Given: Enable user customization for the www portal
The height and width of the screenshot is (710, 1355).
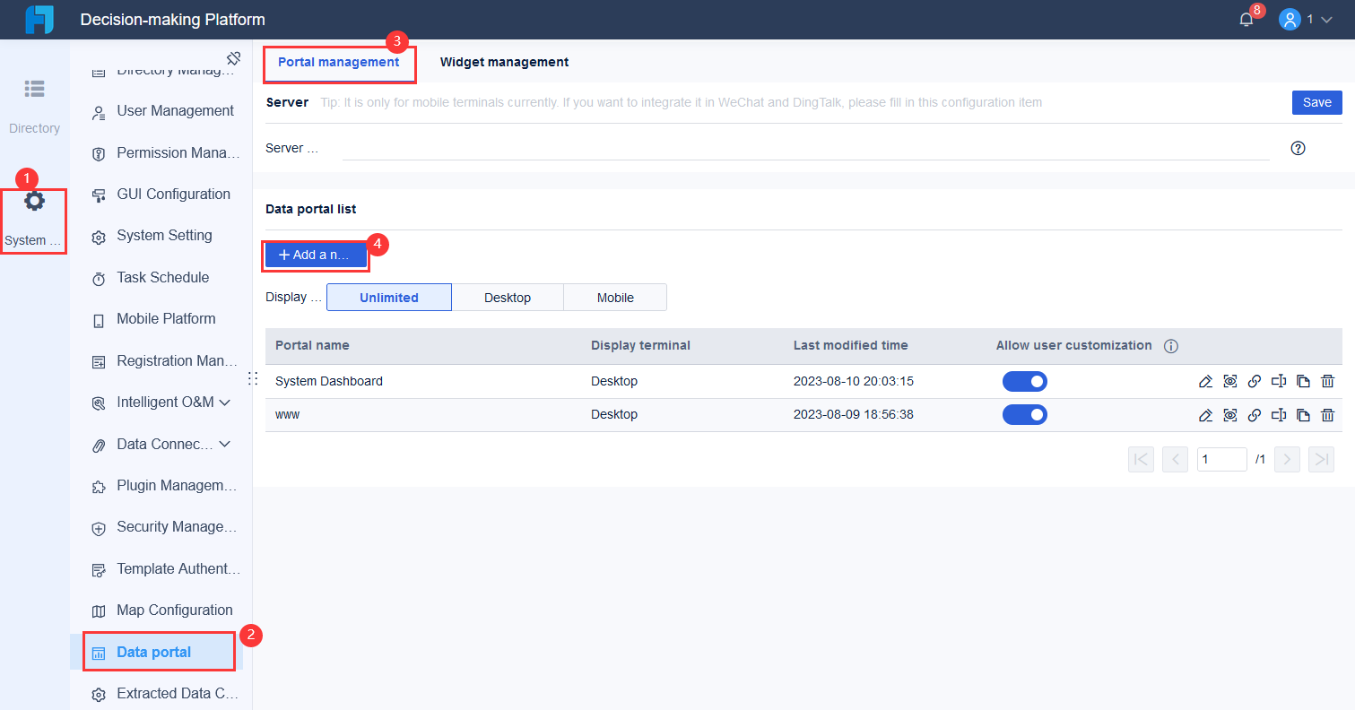Looking at the screenshot, I should click(x=1025, y=414).
